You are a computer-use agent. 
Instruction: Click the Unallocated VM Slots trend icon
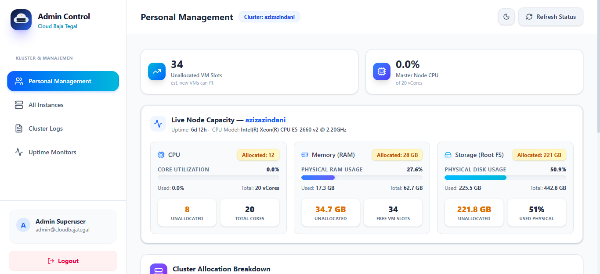tap(157, 71)
